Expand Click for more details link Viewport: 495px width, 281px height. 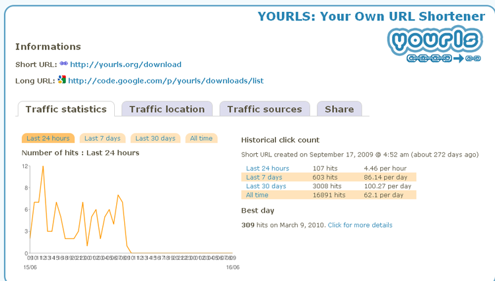[360, 225]
